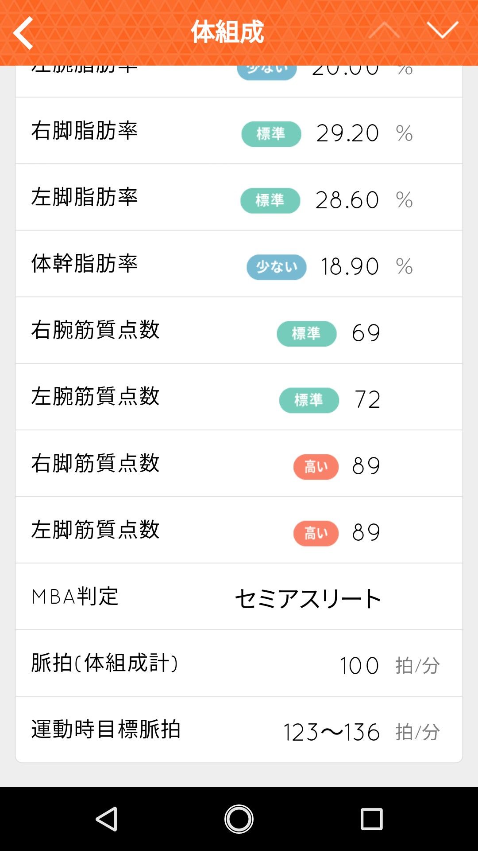
Task: Tap 標準 badge for 右腕筋質点数
Action: tap(306, 333)
